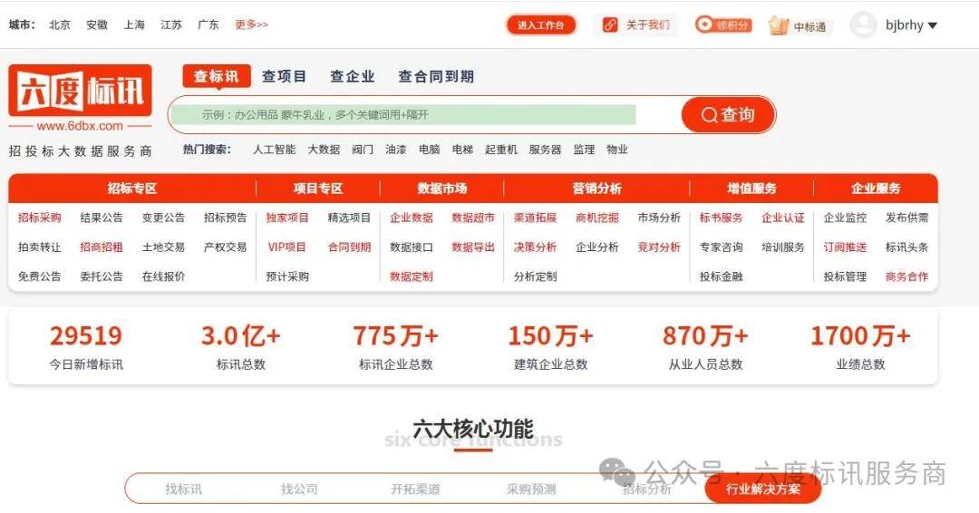Open 在线报价 link
This screenshot has height=513, width=979.
163,276
